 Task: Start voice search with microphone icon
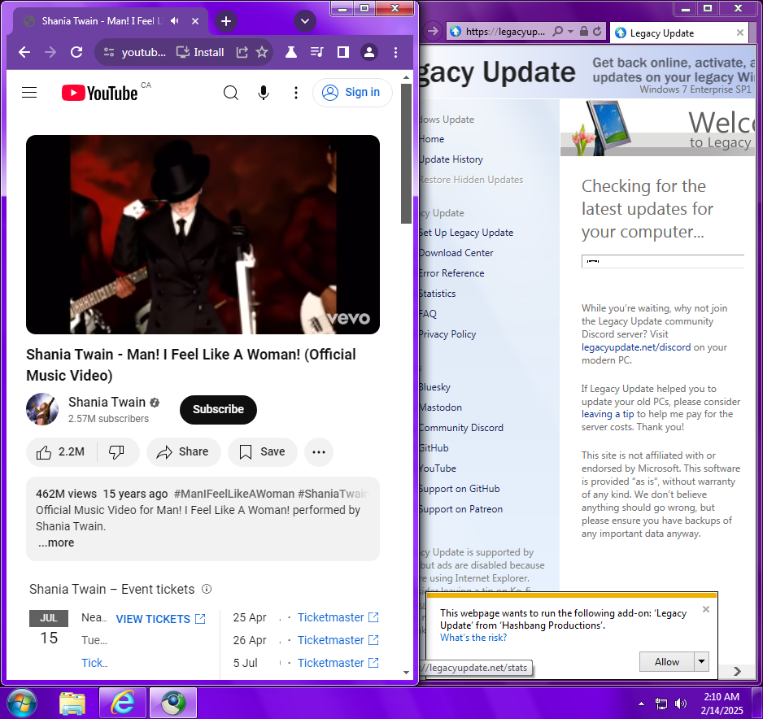[264, 93]
